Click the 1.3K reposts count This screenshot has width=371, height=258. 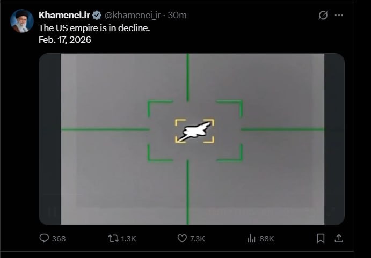pos(129,239)
